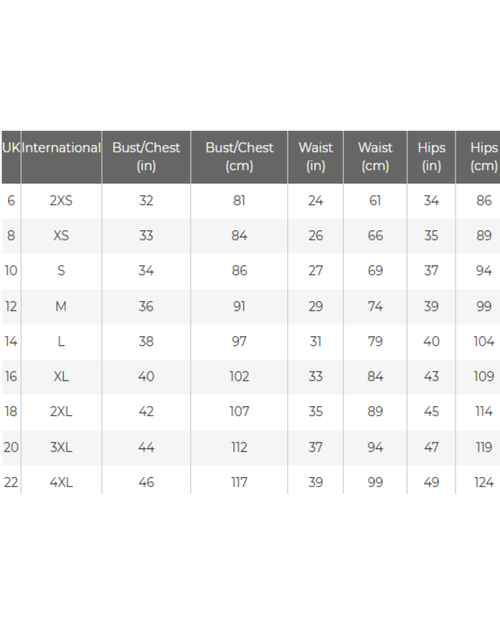The image size is (500, 625).
Task: Click the 4XL size cell
Action: click(x=61, y=482)
